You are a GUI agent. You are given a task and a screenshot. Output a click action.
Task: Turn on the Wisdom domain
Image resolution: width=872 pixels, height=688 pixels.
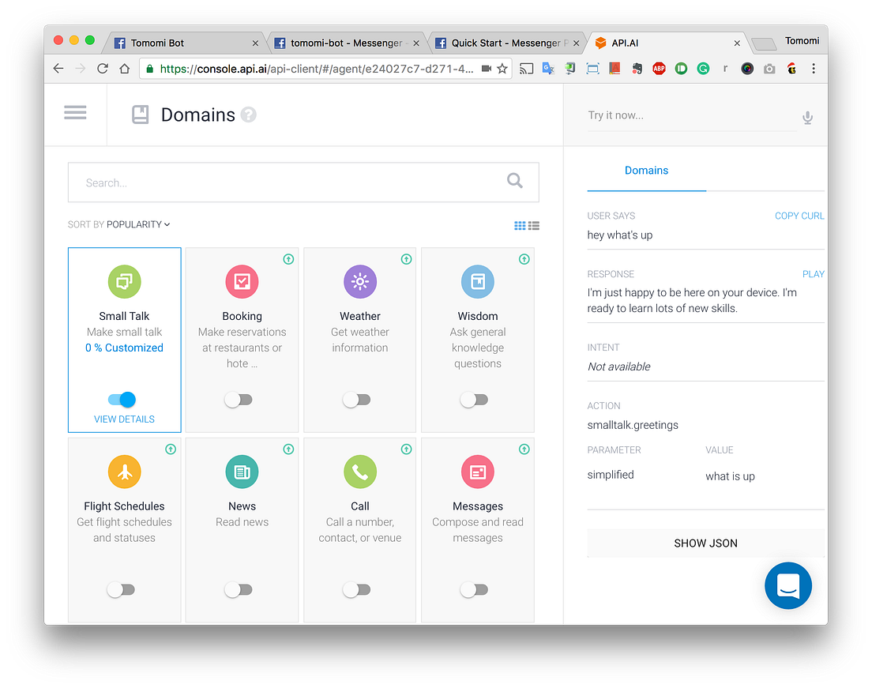[x=474, y=400]
